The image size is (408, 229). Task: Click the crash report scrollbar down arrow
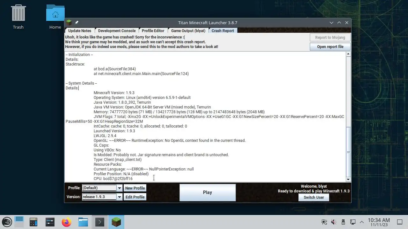click(348, 179)
